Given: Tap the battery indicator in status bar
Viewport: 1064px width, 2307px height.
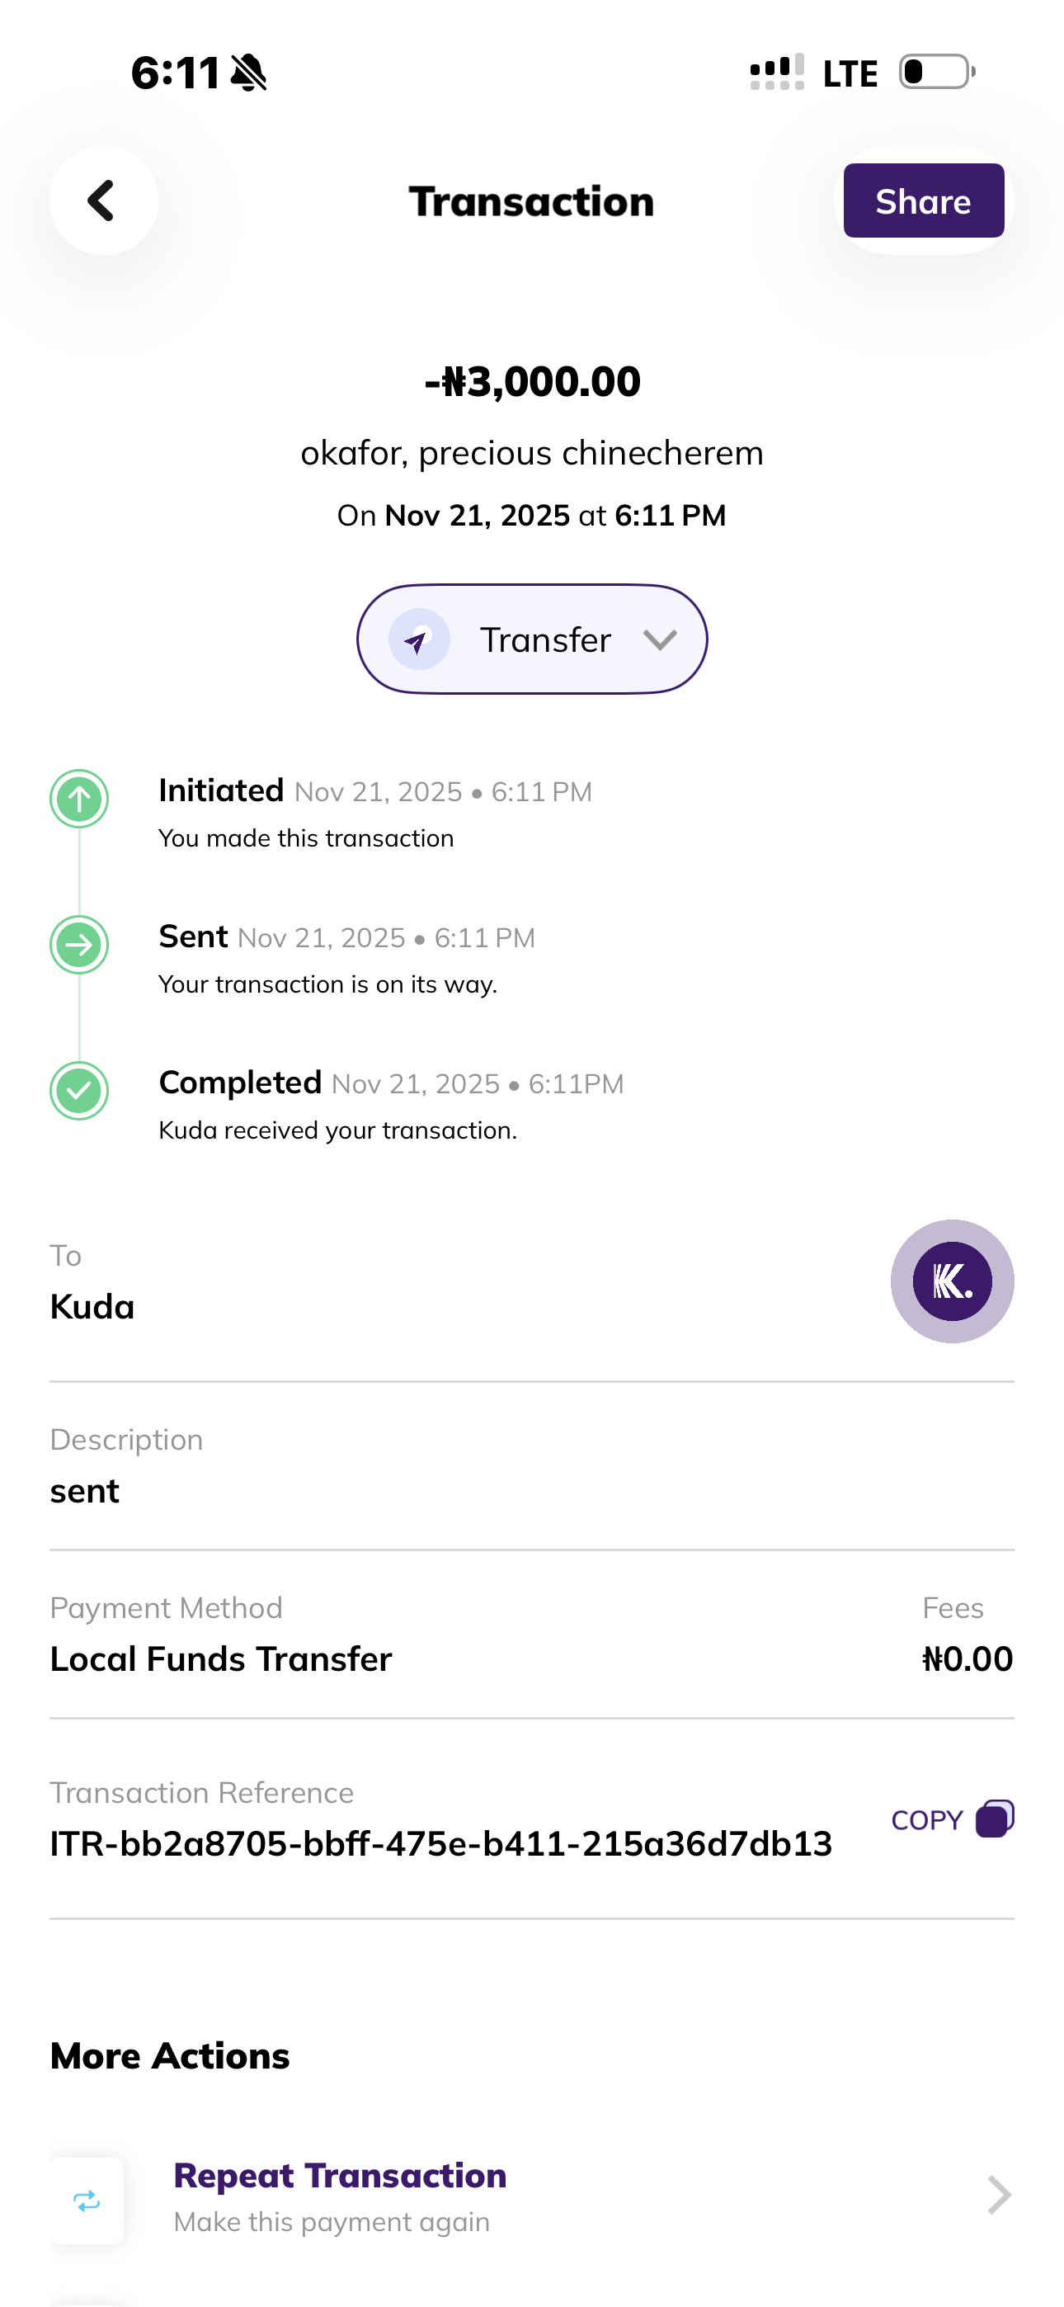Looking at the screenshot, I should pos(937,72).
